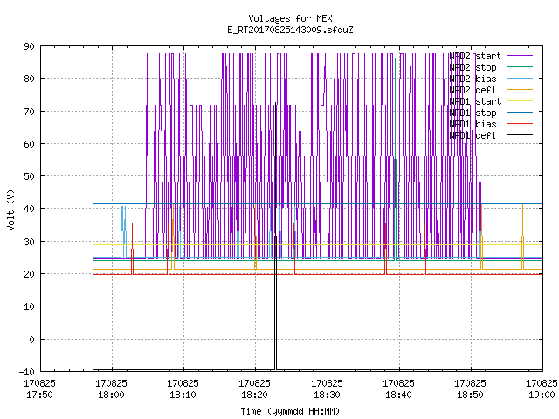Click the y-axis tick label 0

31,340
